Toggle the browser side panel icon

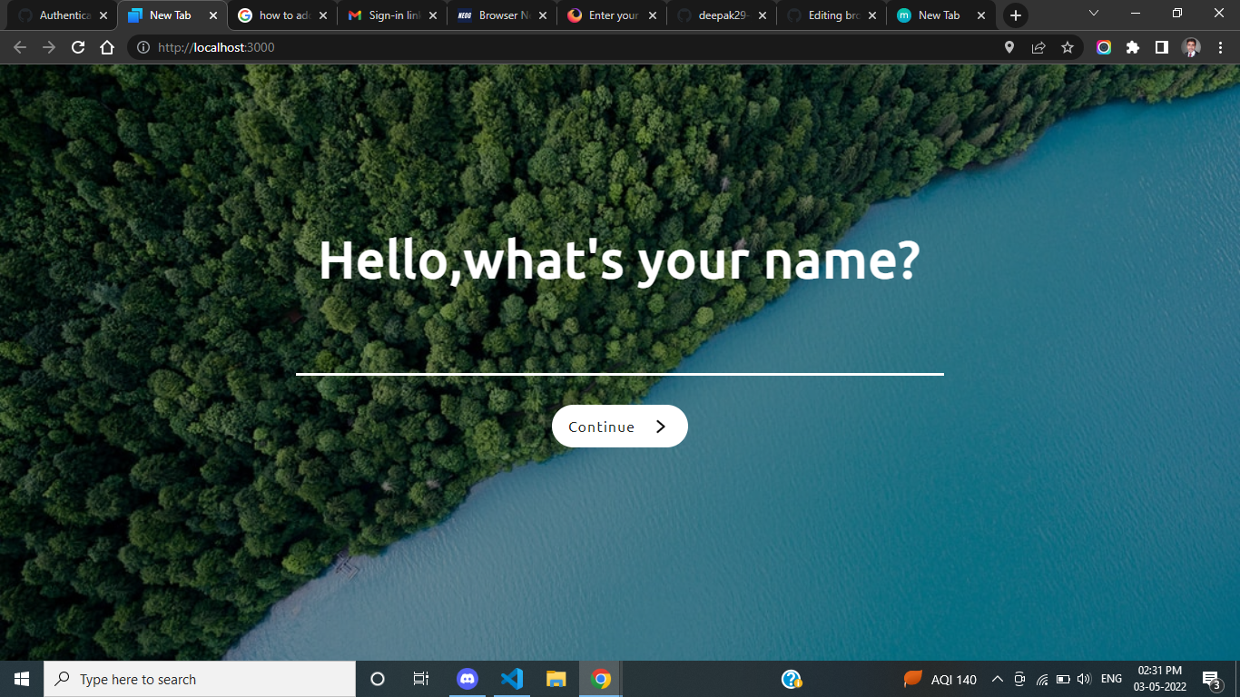1162,47
